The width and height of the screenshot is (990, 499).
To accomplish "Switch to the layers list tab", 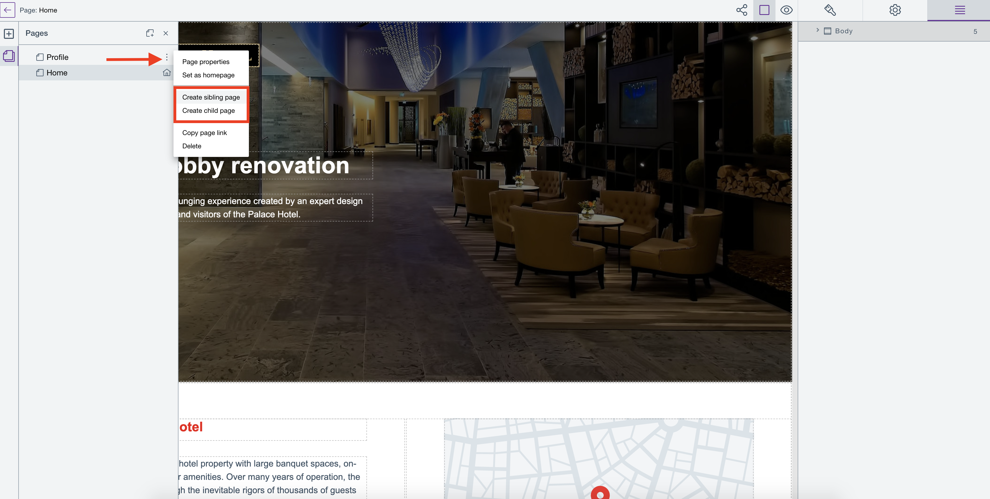I will click(960, 10).
